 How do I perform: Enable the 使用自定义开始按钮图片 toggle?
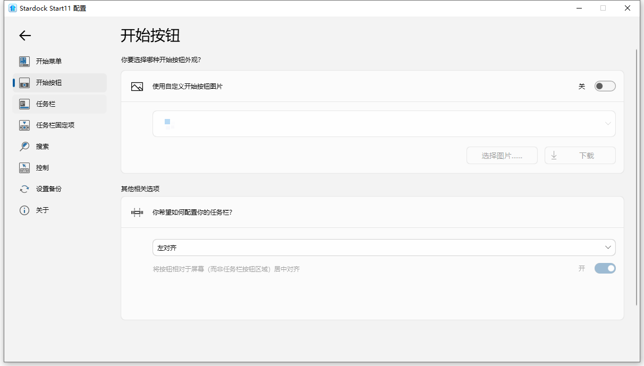pos(605,86)
